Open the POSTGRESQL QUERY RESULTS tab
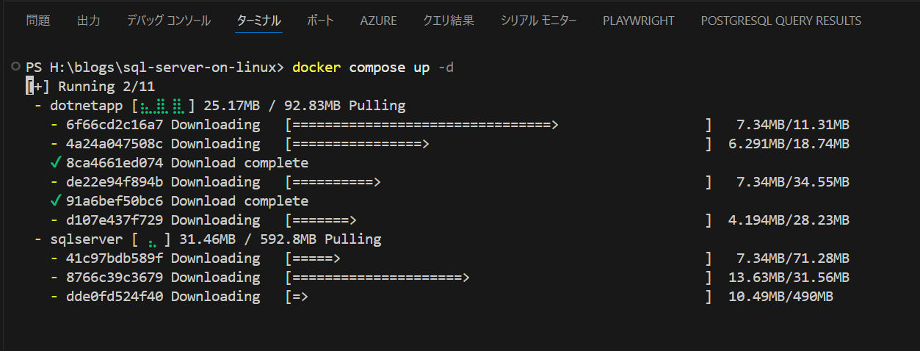 781,21
